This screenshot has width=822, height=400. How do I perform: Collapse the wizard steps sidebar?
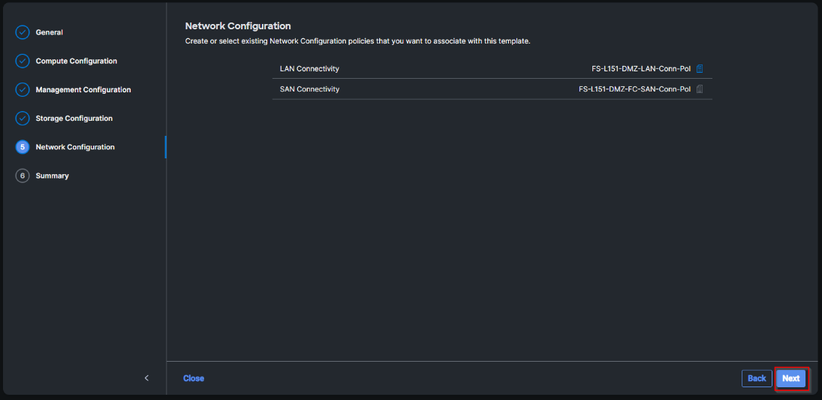click(x=147, y=378)
